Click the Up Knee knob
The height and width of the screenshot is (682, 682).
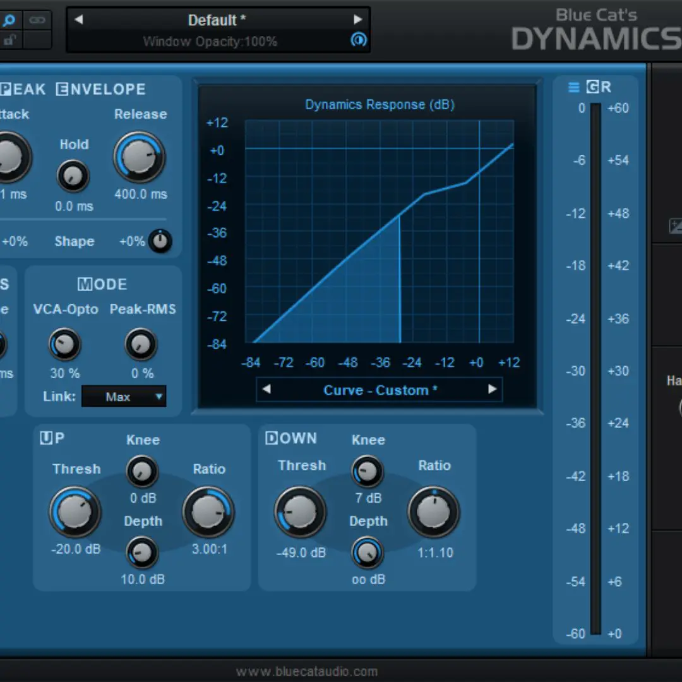(x=142, y=472)
